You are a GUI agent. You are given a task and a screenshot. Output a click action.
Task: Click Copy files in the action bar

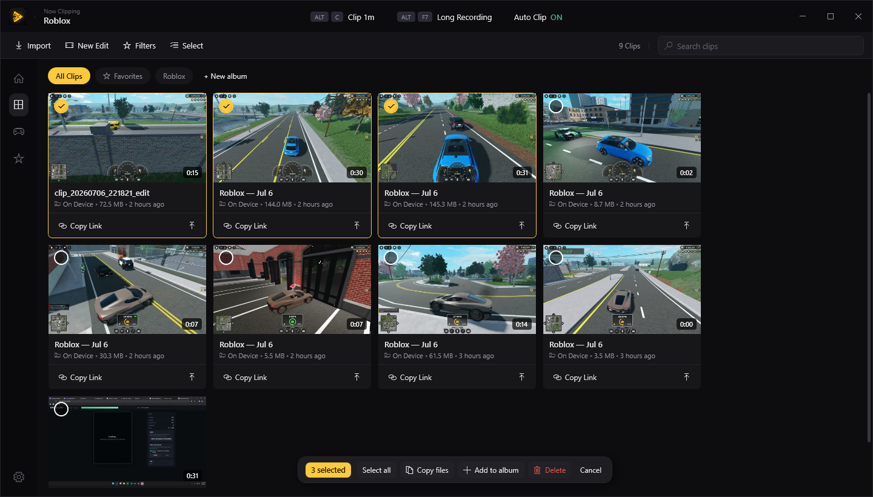[427, 470]
